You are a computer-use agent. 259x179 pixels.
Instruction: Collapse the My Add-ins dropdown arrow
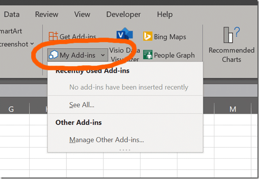[103, 55]
